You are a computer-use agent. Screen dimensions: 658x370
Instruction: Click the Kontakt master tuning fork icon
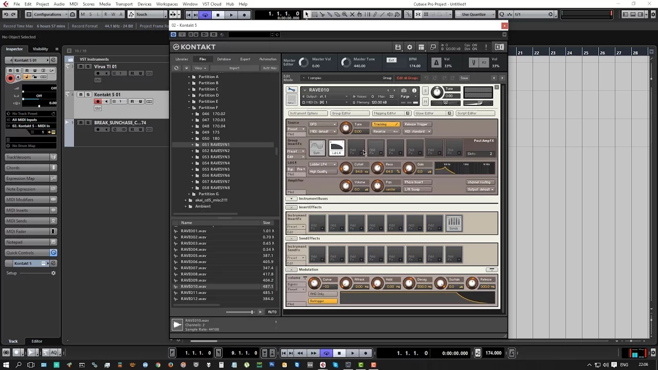[x=473, y=63]
